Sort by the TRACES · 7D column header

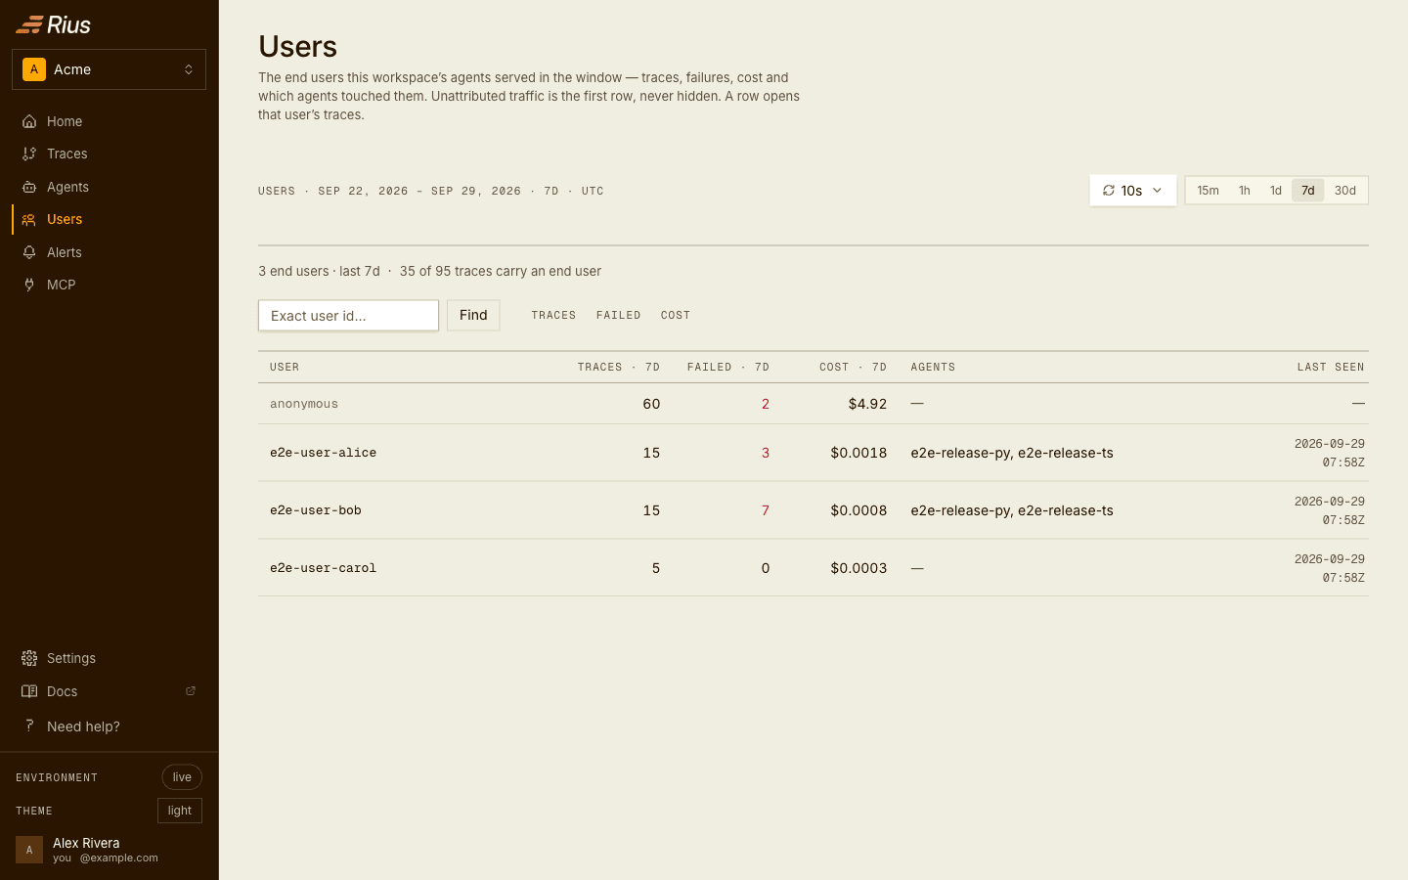pyautogui.click(x=619, y=368)
